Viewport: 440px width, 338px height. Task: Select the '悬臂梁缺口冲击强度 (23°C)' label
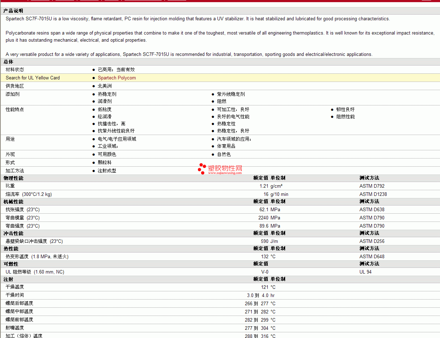pos(34,241)
